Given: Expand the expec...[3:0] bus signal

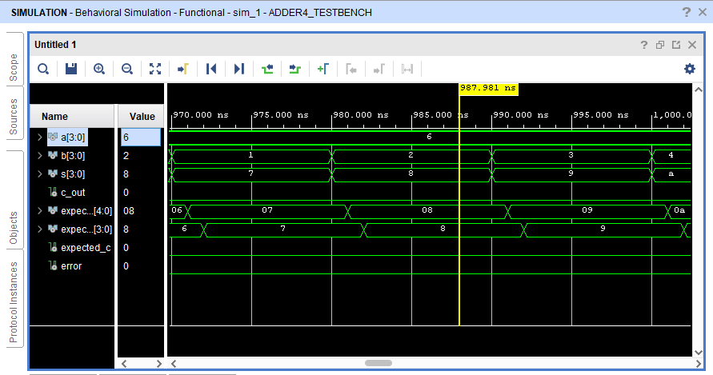Looking at the screenshot, I should tap(39, 229).
